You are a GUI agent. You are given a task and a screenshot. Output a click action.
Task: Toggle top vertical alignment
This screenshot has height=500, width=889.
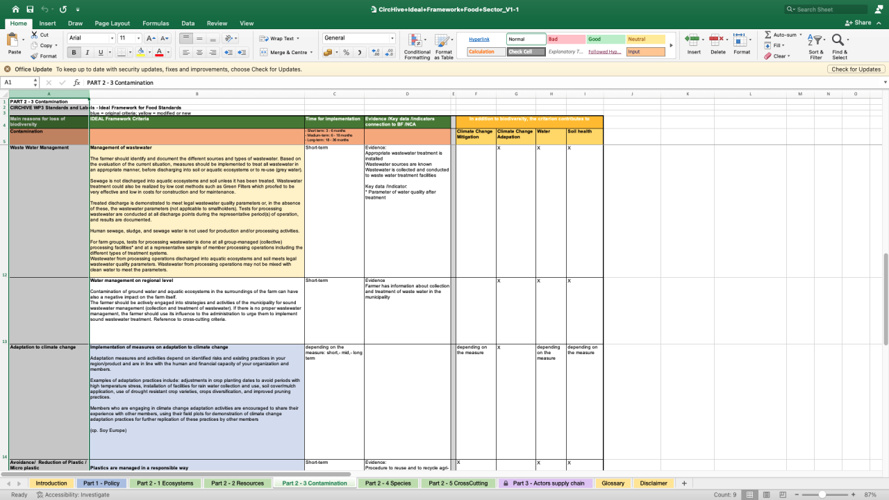(x=185, y=38)
